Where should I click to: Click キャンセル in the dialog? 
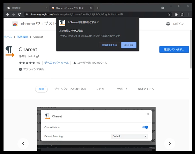[x=129, y=45]
